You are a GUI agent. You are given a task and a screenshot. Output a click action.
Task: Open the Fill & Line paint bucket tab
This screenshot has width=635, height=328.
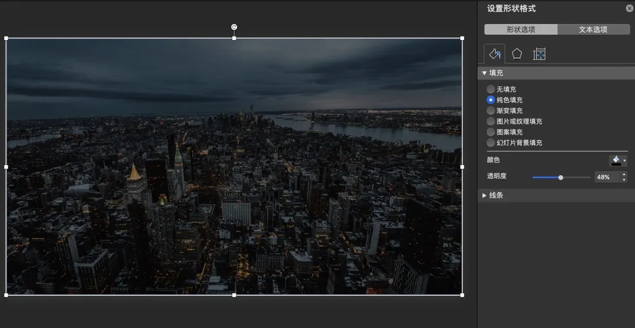pyautogui.click(x=494, y=54)
